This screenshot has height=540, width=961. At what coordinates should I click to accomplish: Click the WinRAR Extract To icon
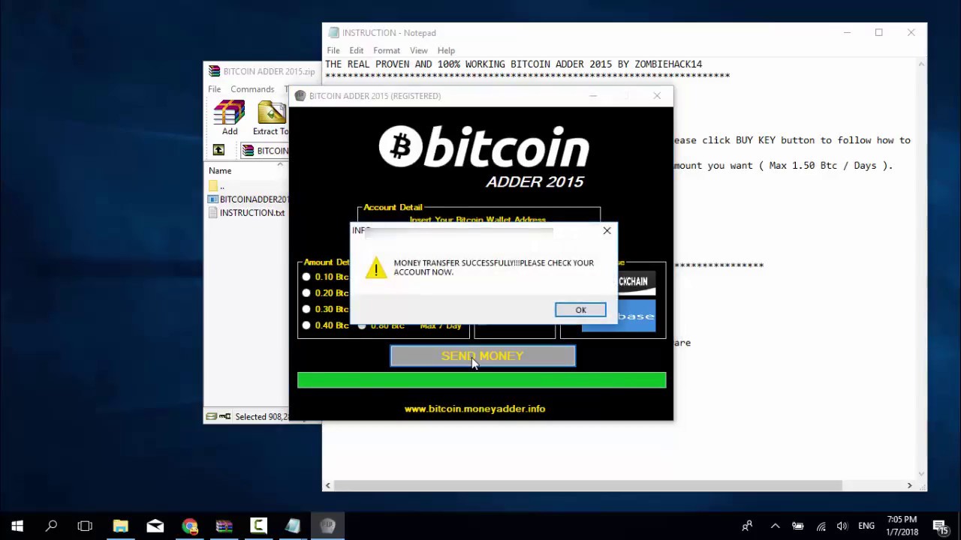pyautogui.click(x=272, y=118)
